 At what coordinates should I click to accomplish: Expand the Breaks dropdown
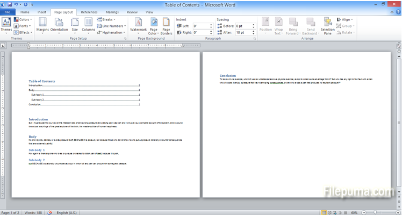pyautogui.click(x=107, y=19)
